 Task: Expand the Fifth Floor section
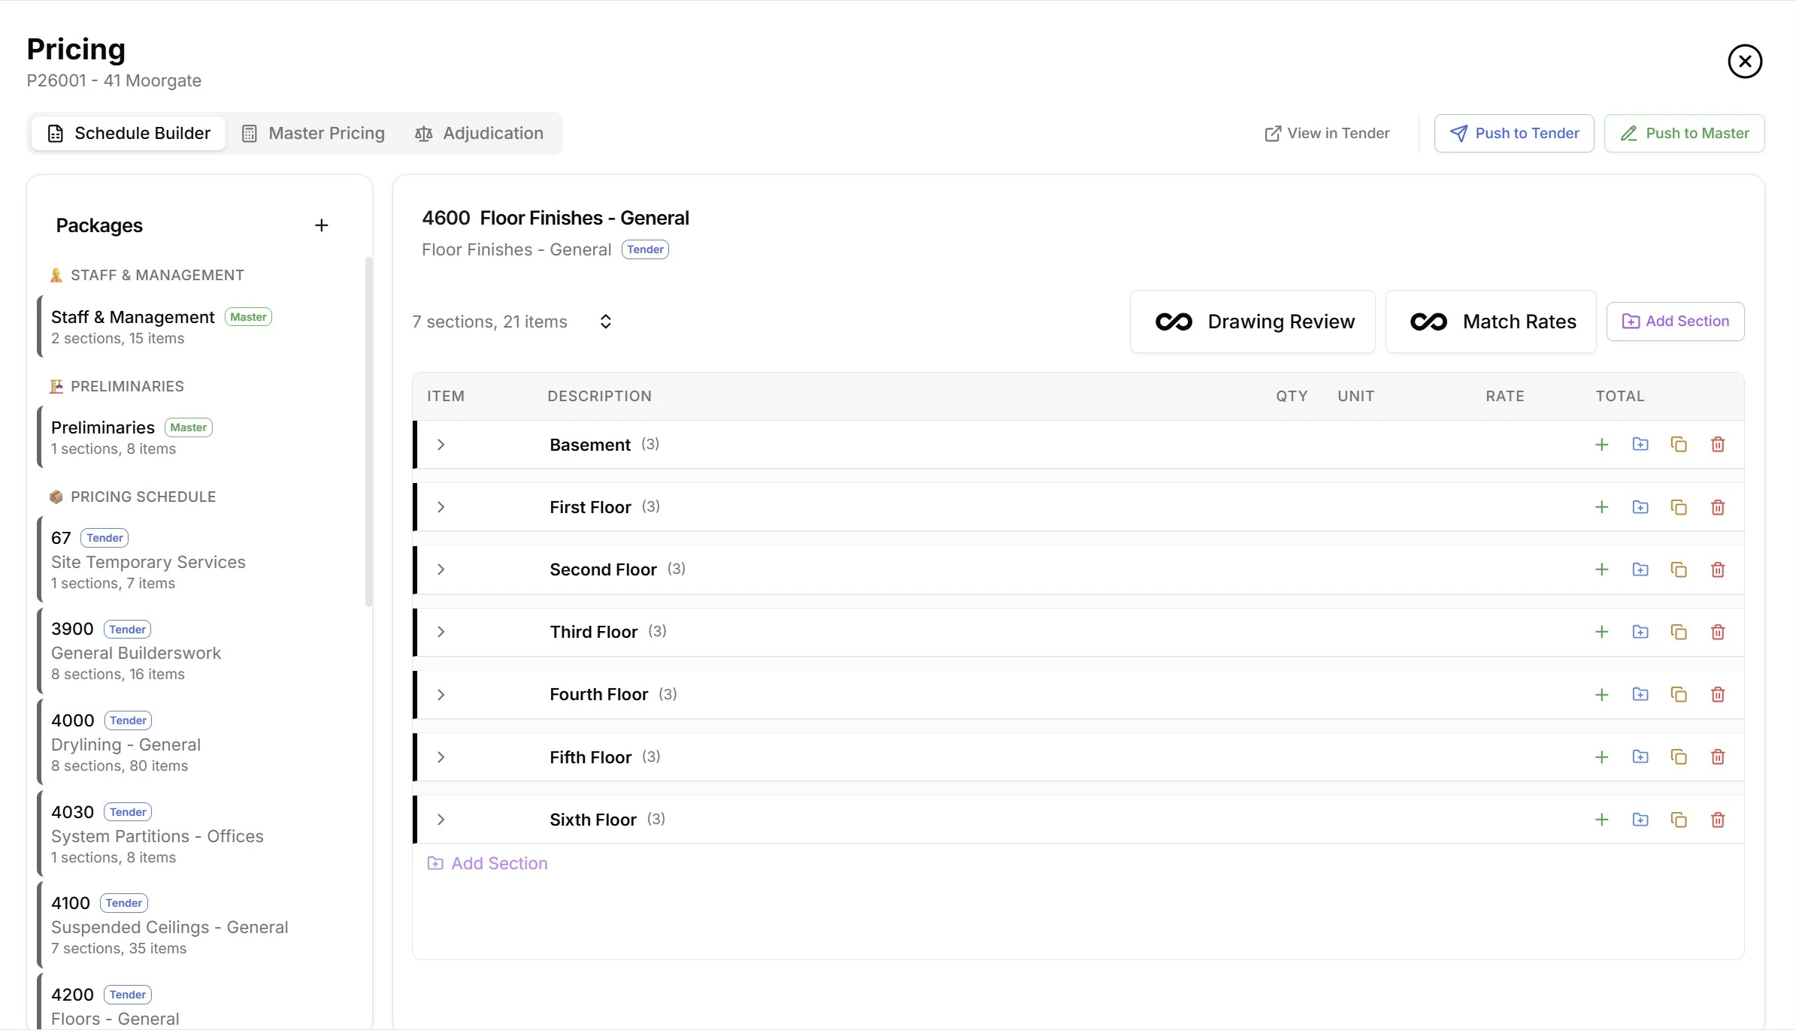[x=441, y=757]
